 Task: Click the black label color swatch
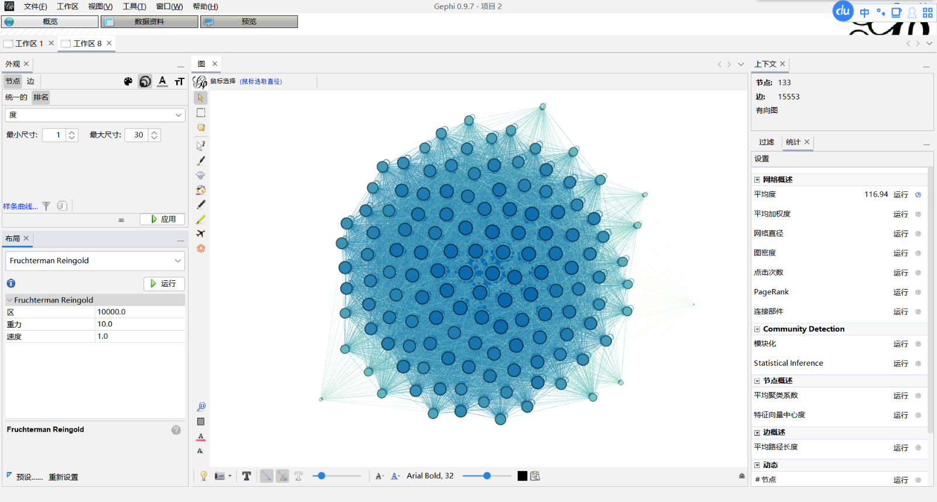pyautogui.click(x=522, y=476)
